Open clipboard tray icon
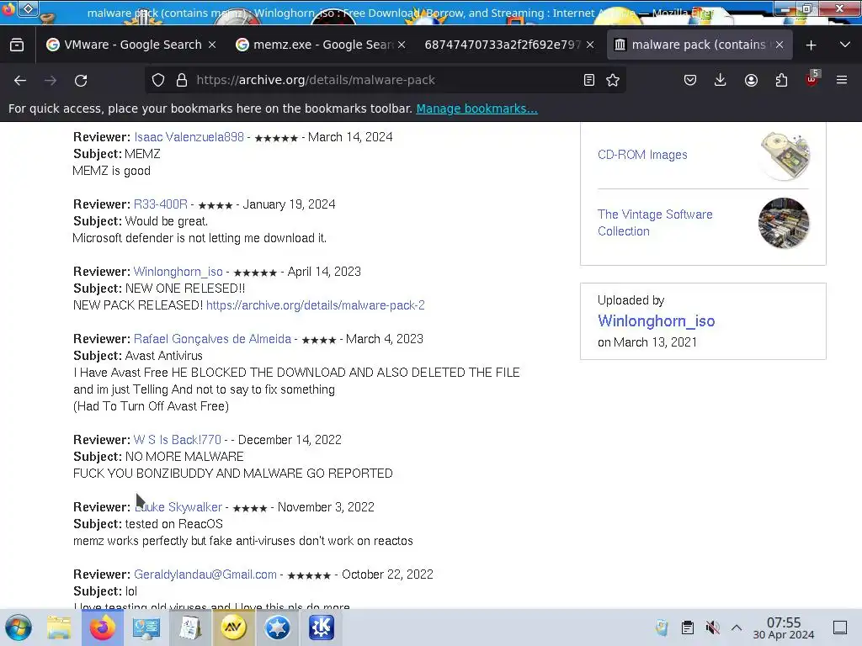This screenshot has height=646, width=862. click(x=687, y=627)
